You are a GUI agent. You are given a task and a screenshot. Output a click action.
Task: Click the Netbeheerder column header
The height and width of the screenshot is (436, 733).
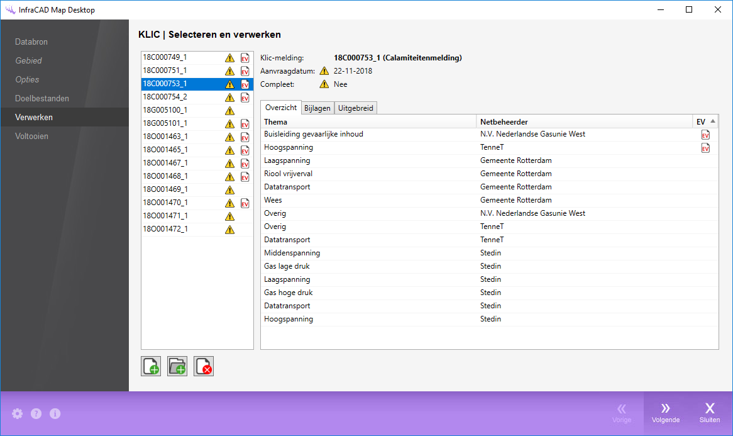[504, 121]
